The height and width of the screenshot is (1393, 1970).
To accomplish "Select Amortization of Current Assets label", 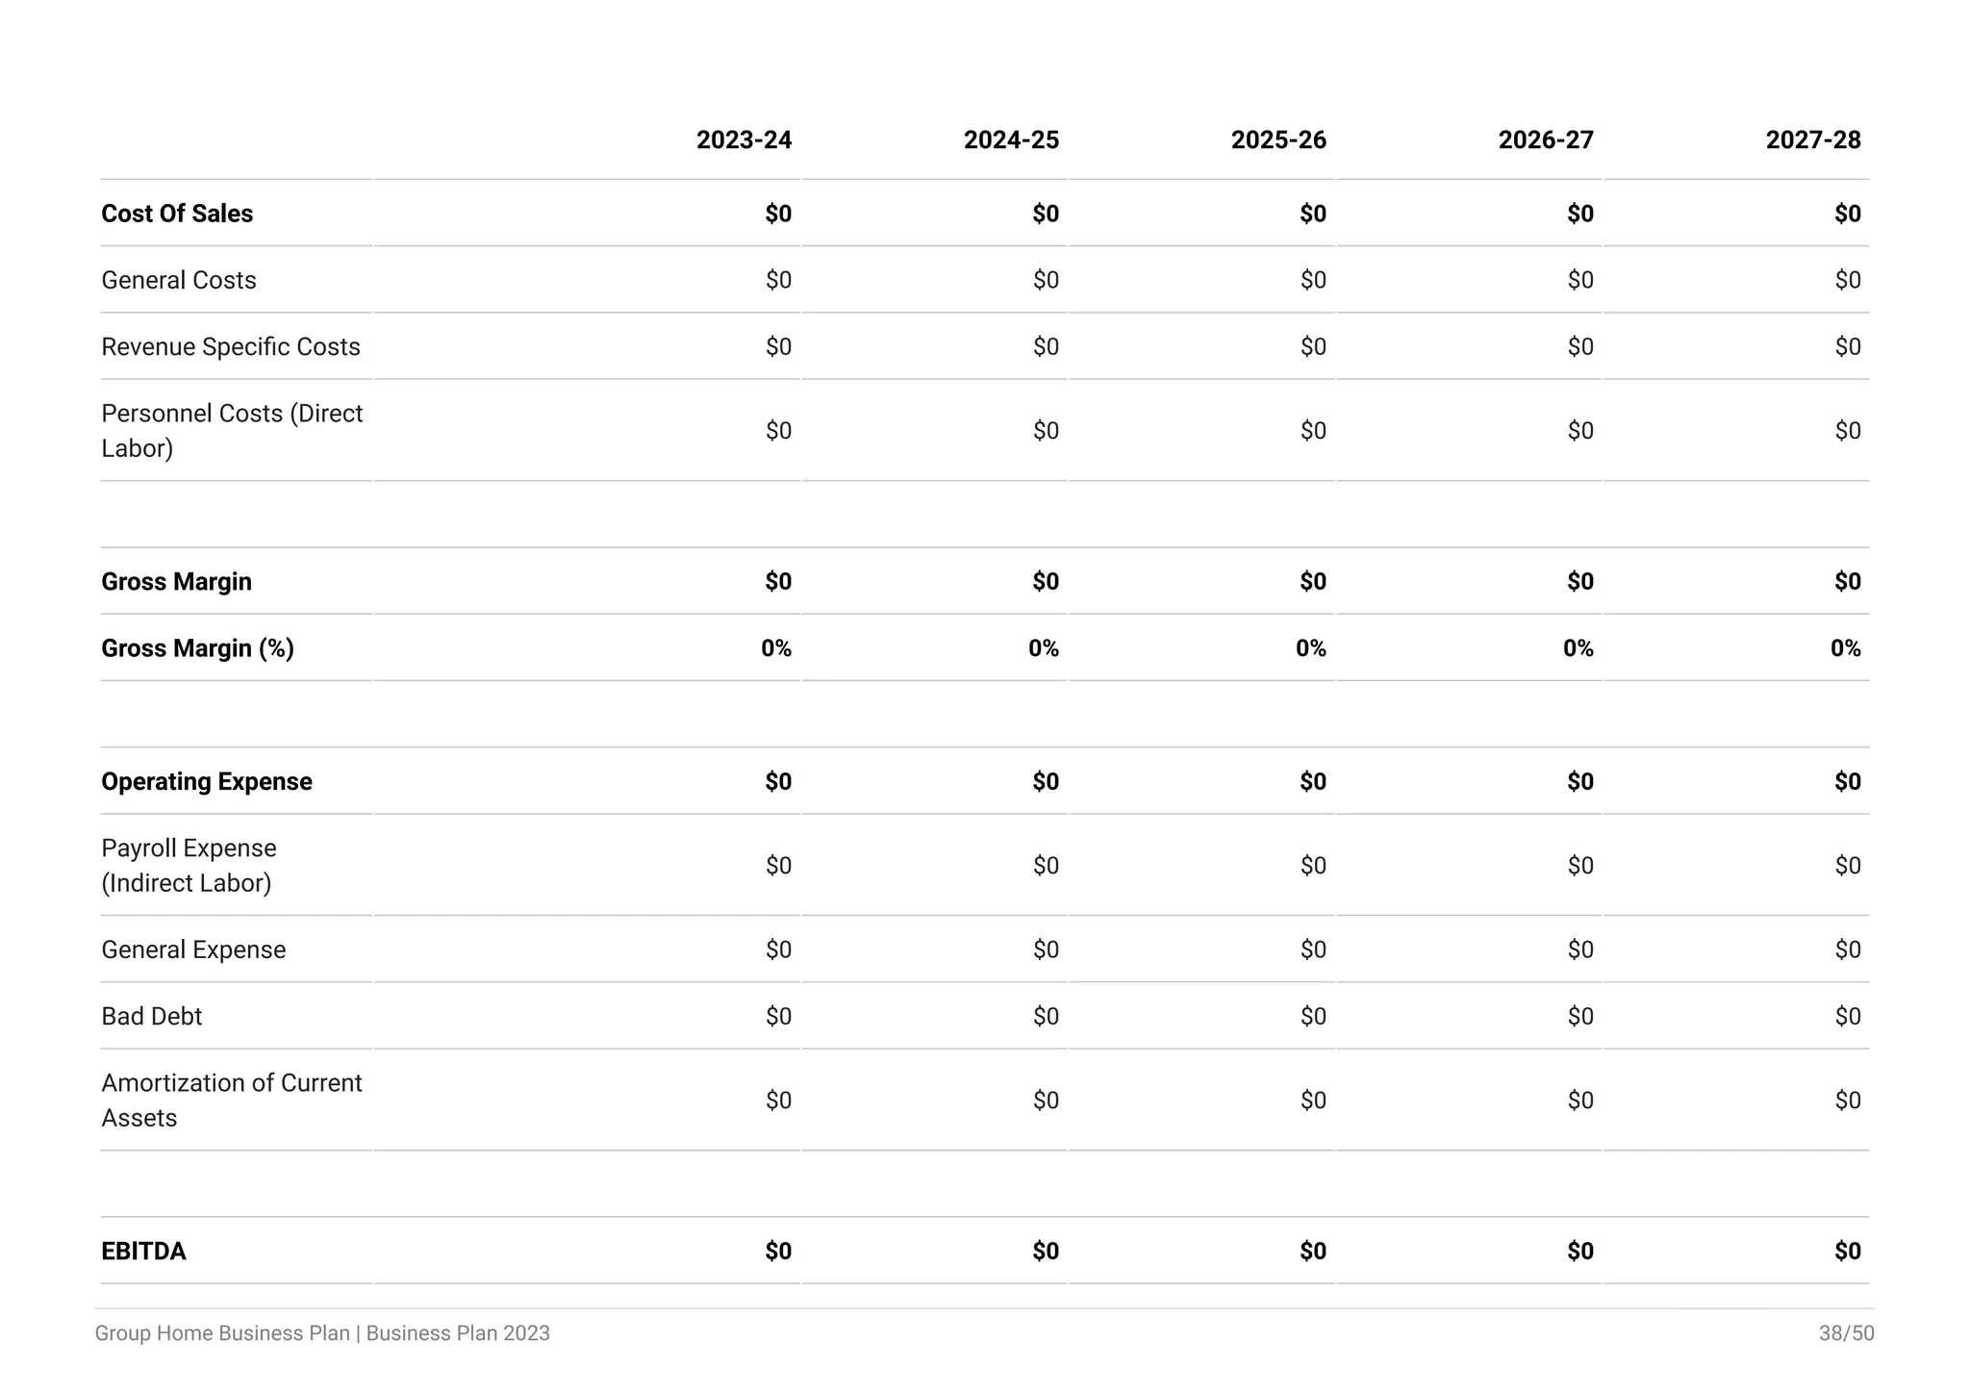I will (x=232, y=1100).
